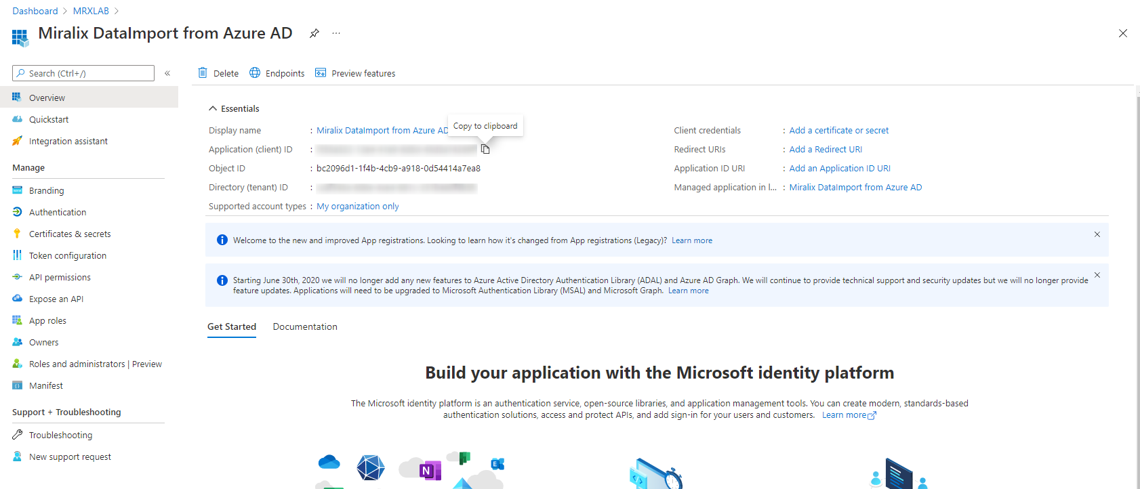
Task: Navigate to Dashboard breadcrumb
Action: tap(35, 11)
